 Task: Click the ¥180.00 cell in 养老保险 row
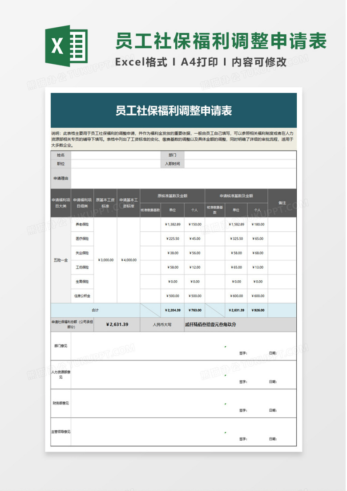click(258, 225)
